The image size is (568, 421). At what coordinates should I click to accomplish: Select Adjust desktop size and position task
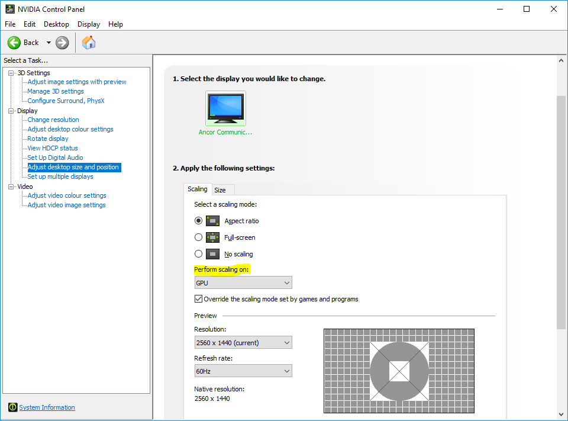[74, 167]
